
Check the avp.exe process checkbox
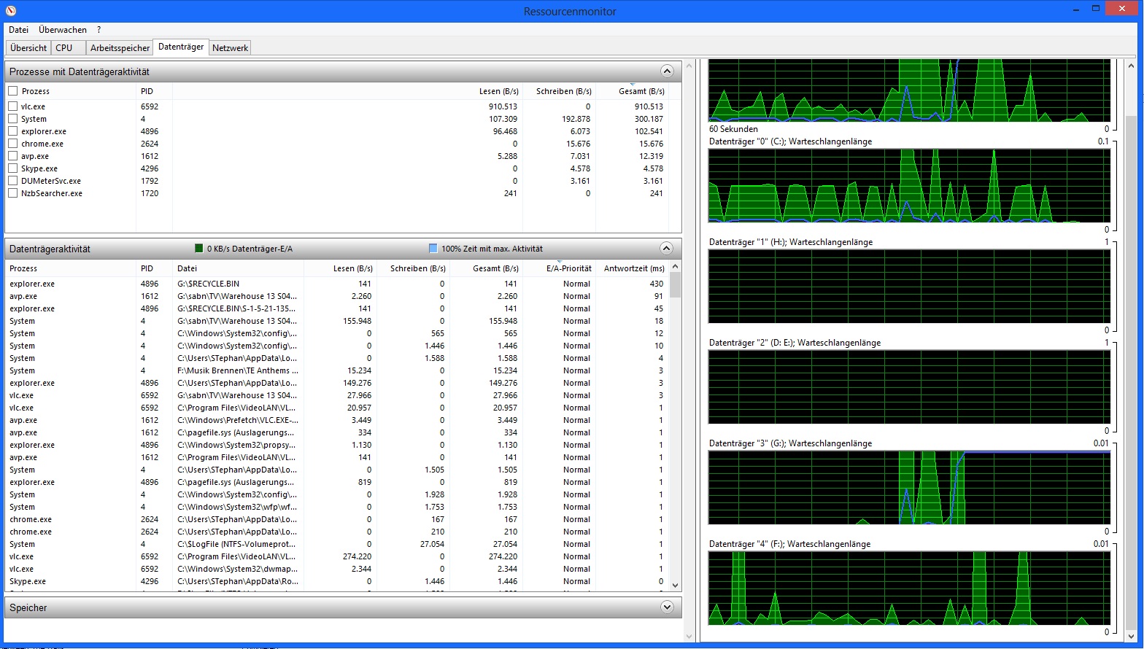[13, 156]
